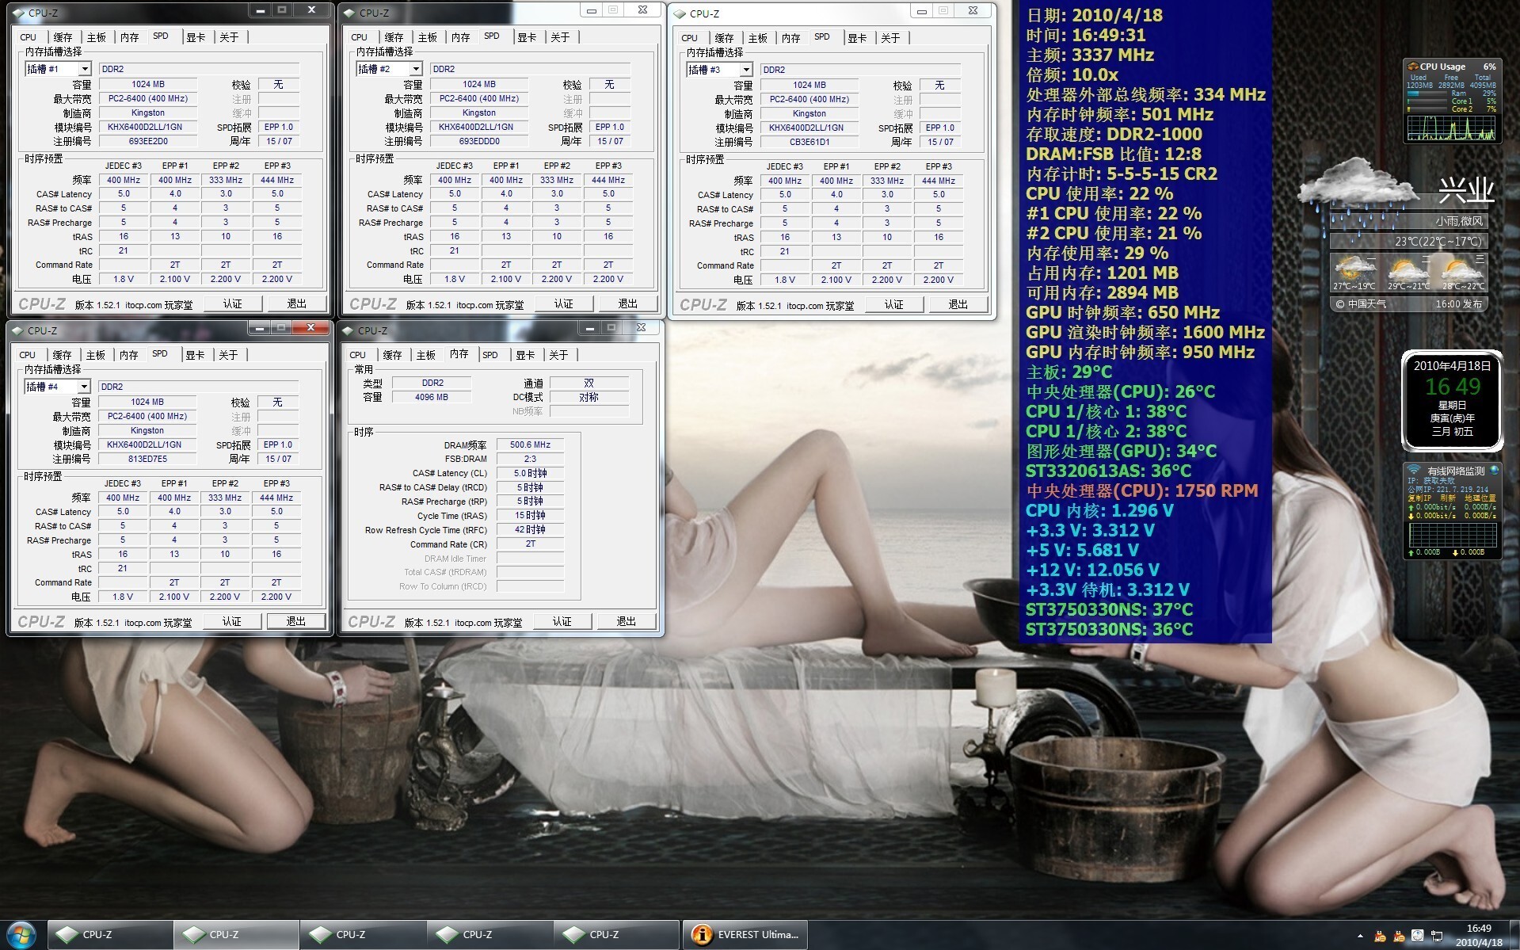The height and width of the screenshot is (950, 1520).
Task: Click 复制IP in the network monitor gadget
Action: pyautogui.click(x=1419, y=498)
